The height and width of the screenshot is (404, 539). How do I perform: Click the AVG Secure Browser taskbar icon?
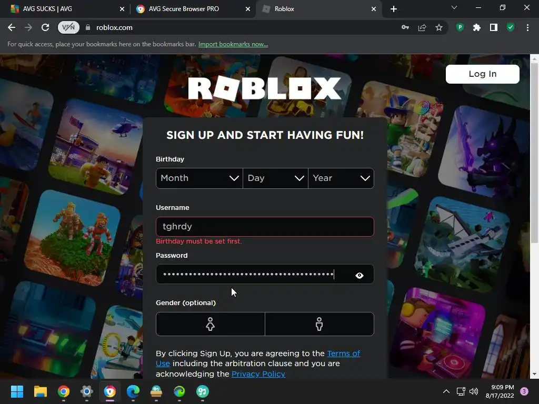[x=110, y=391]
